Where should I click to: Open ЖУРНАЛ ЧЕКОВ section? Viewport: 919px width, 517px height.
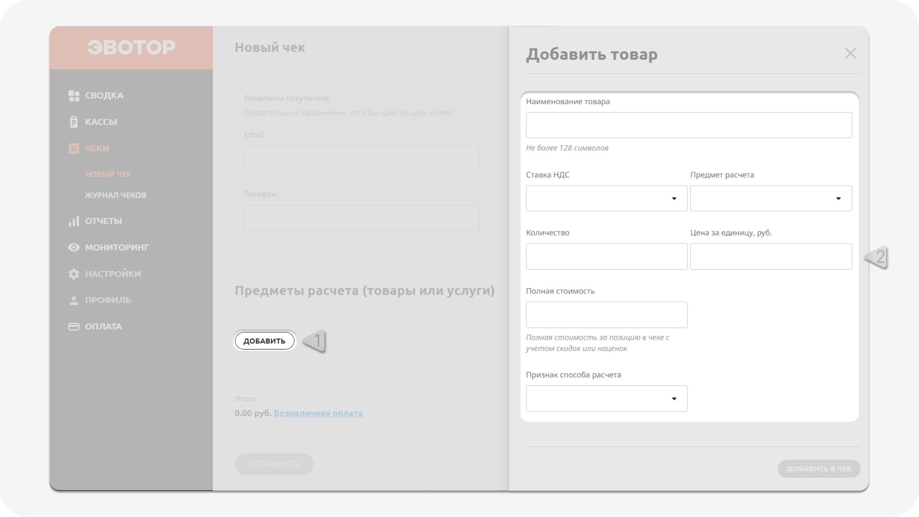[116, 195]
